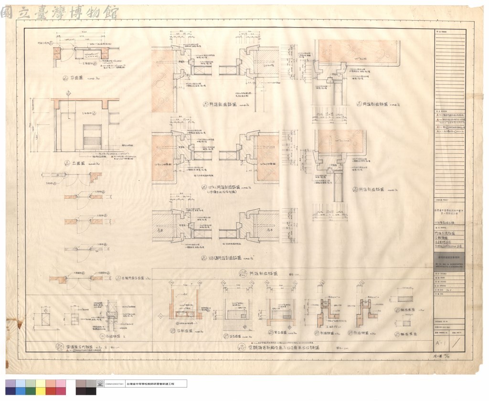Click the 平面圖 plan drawing symbol
The image size is (489, 401).
[x=65, y=79]
